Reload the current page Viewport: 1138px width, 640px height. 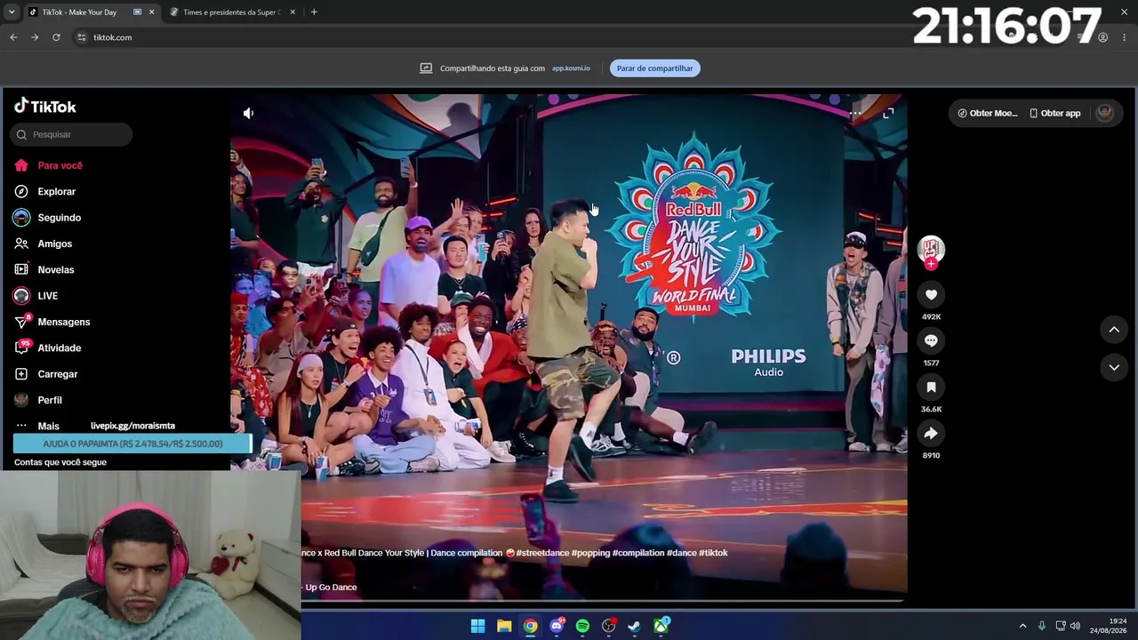coord(56,37)
